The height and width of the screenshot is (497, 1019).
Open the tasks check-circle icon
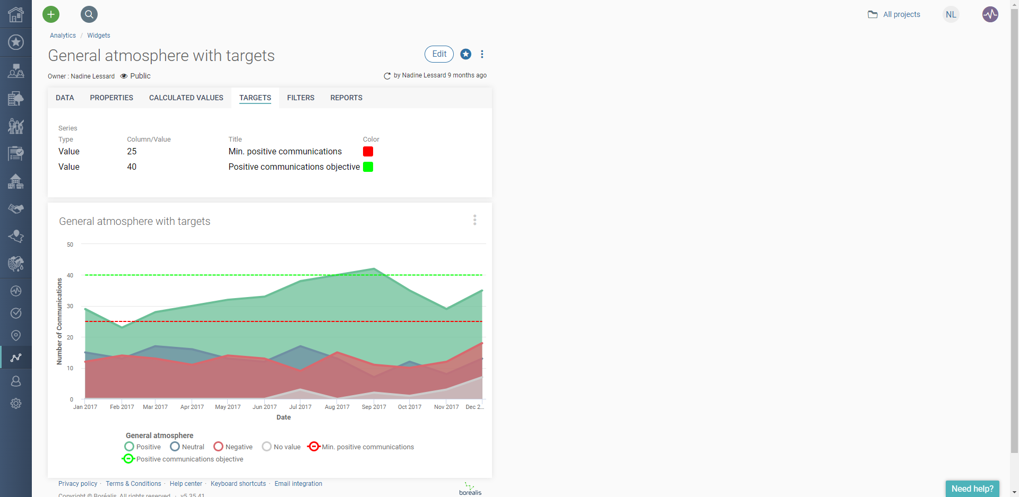pos(15,313)
